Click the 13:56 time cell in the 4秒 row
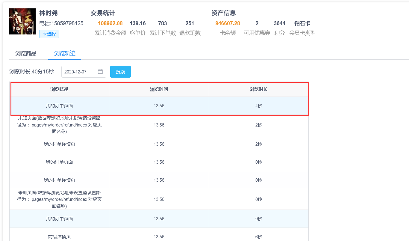This screenshot has width=409, height=241. (159, 106)
